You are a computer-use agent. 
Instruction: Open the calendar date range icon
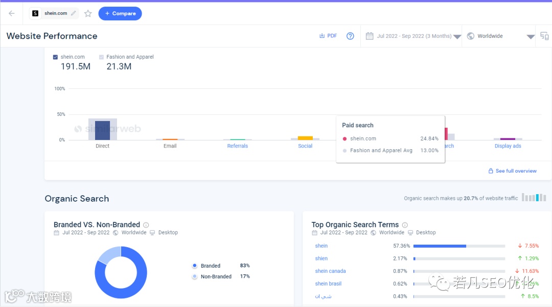[370, 36]
